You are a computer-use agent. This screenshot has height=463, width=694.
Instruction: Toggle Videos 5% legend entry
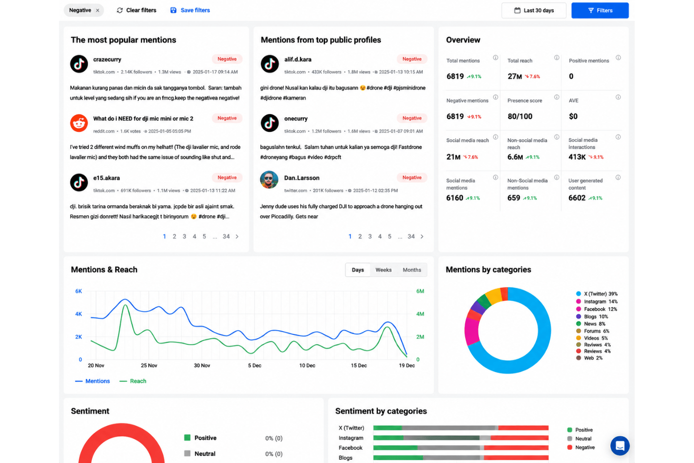click(x=592, y=338)
